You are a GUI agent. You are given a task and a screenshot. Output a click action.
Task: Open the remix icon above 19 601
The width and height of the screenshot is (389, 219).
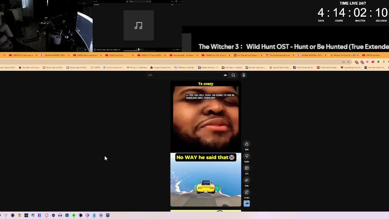[x=246, y=192]
